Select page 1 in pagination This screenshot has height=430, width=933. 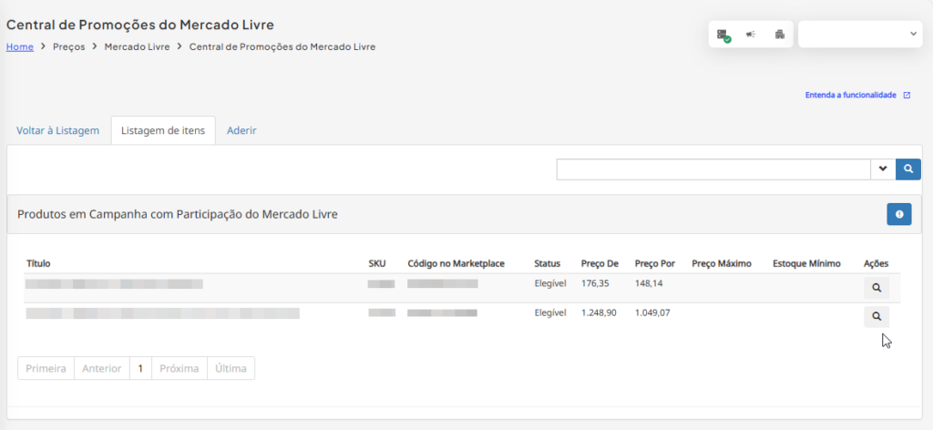[x=140, y=368]
